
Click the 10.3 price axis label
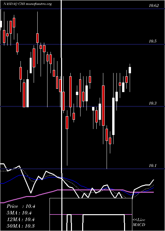pos(152,103)
